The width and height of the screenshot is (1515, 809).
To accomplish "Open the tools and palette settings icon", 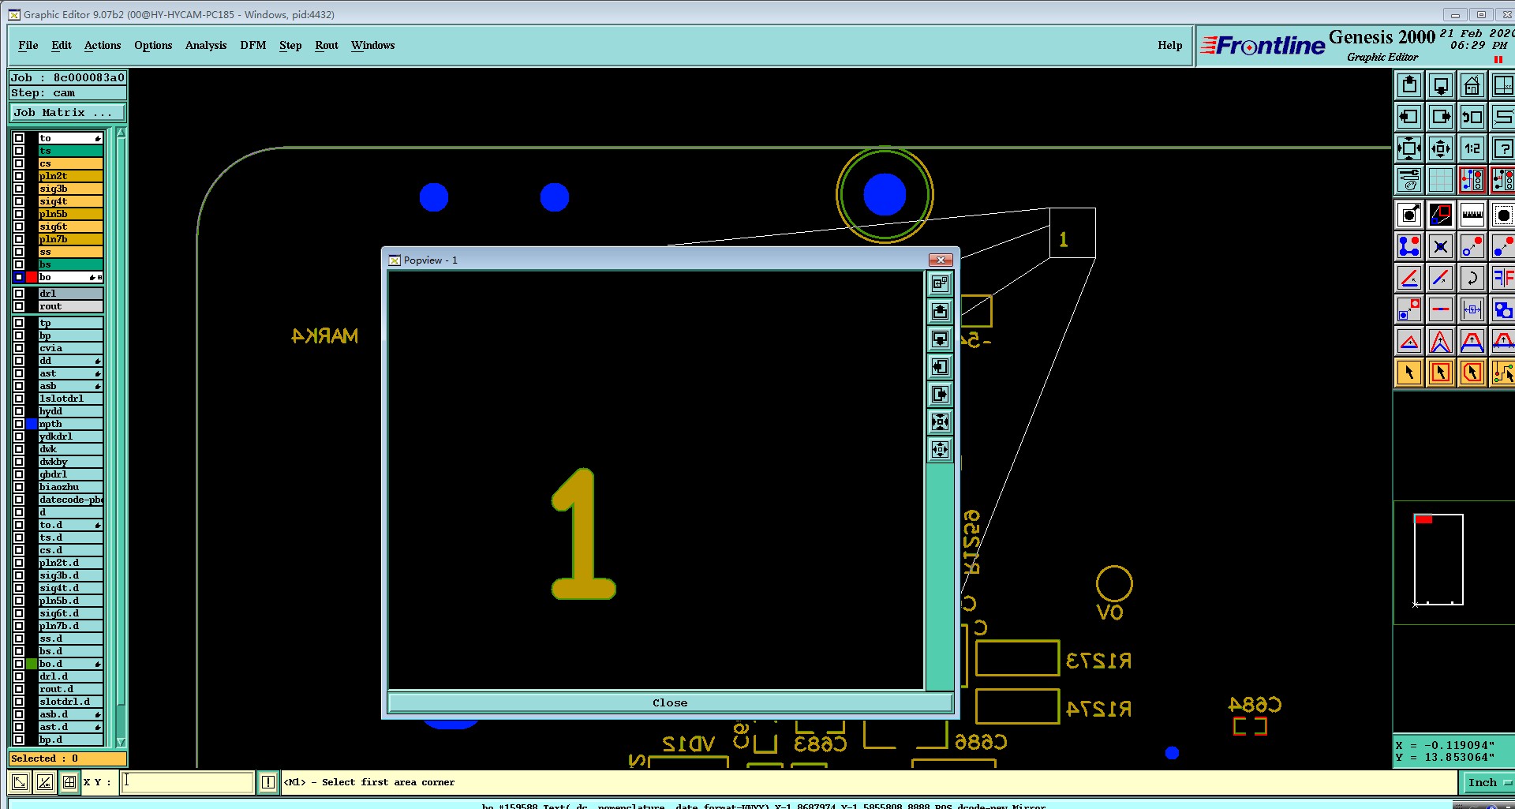I will [x=1409, y=180].
